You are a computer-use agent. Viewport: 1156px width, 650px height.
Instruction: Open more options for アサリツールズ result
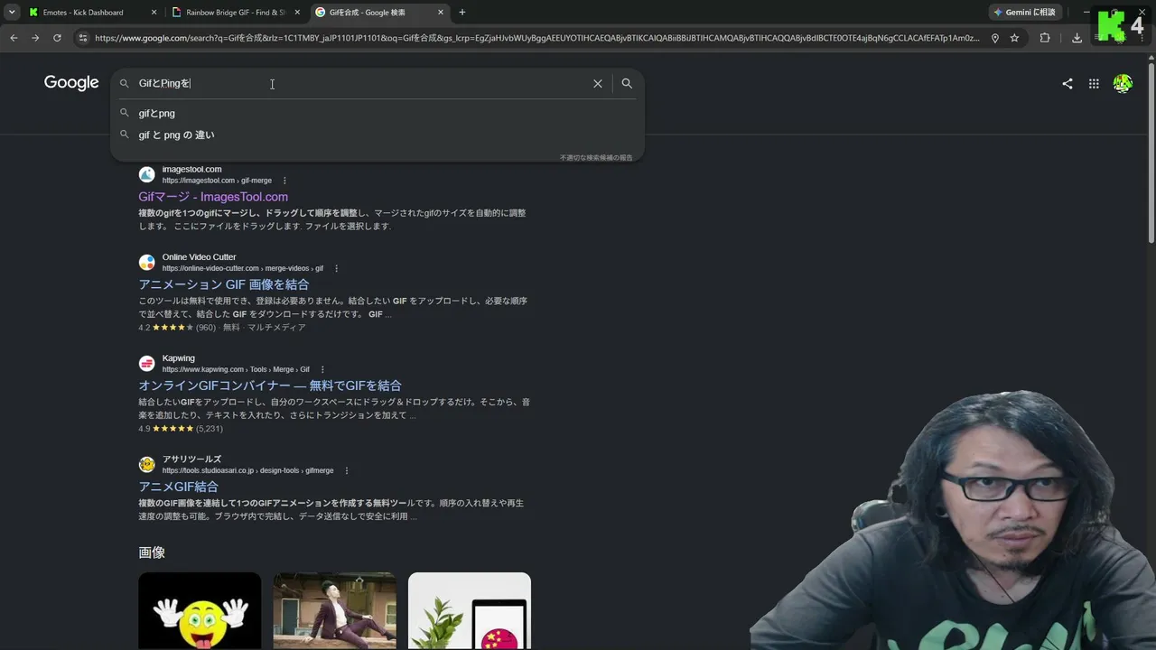click(347, 471)
